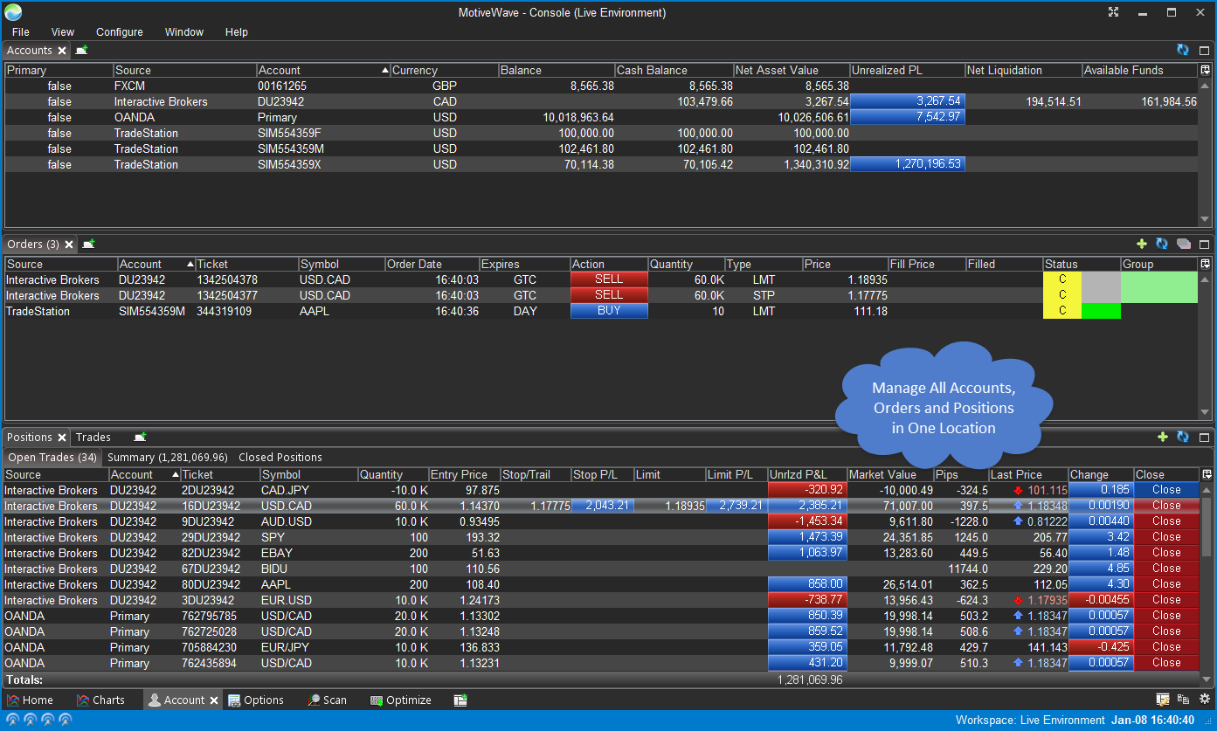
Task: Maximize the Orders panel
Action: pyautogui.click(x=1204, y=245)
